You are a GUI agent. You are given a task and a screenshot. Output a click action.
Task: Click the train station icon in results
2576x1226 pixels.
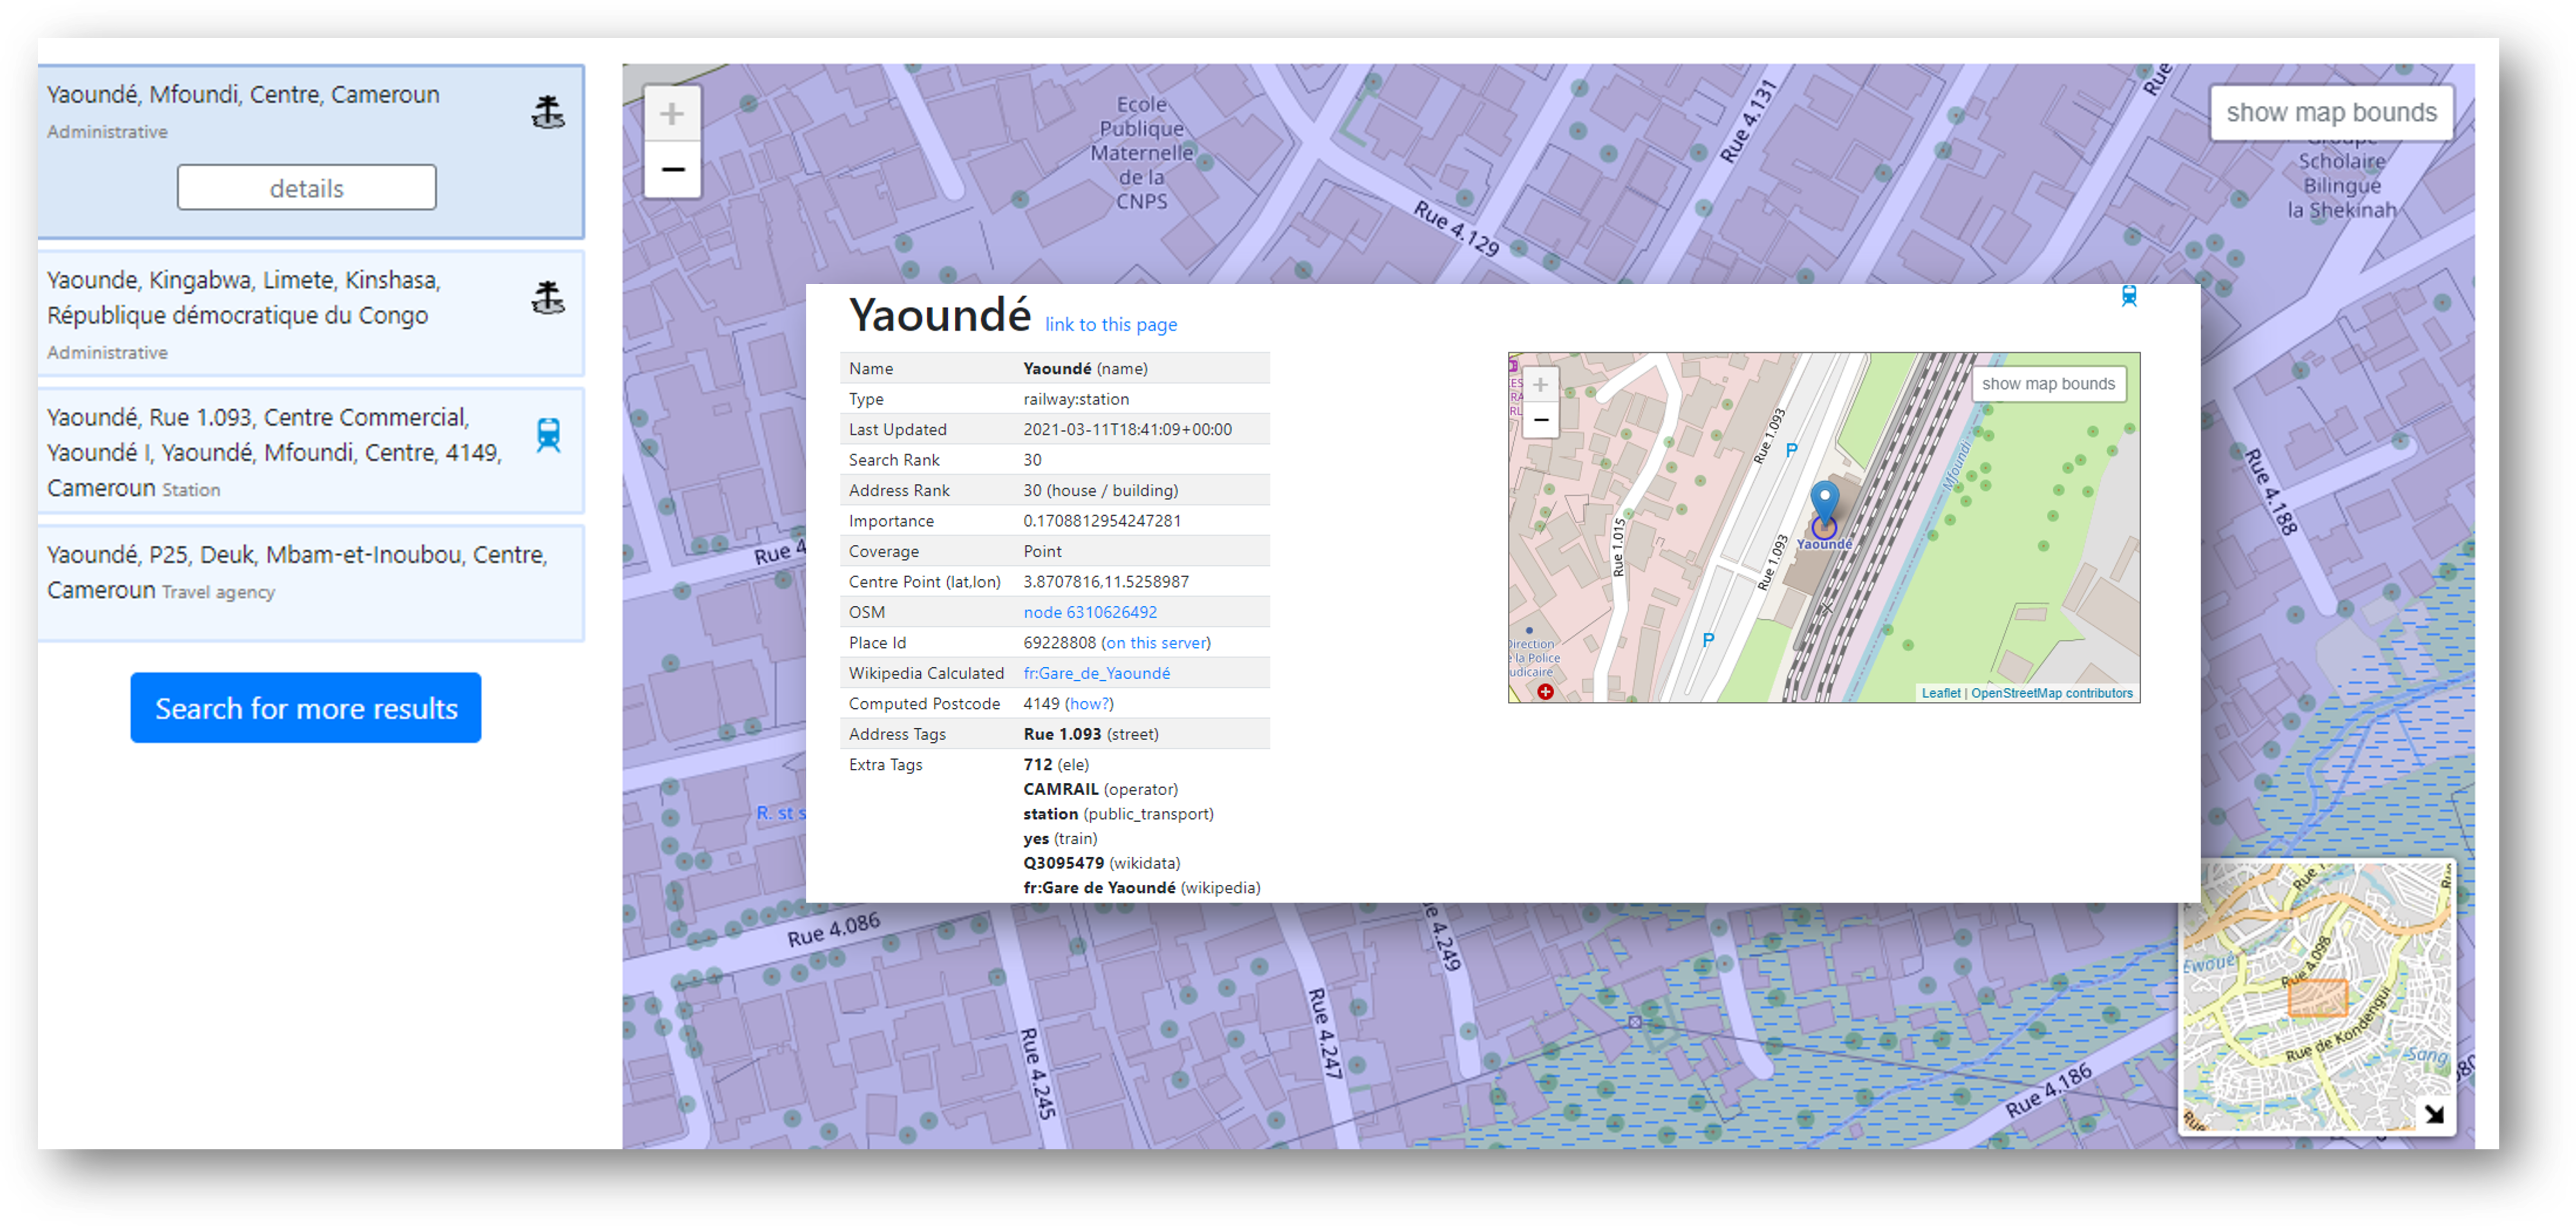coord(548,435)
